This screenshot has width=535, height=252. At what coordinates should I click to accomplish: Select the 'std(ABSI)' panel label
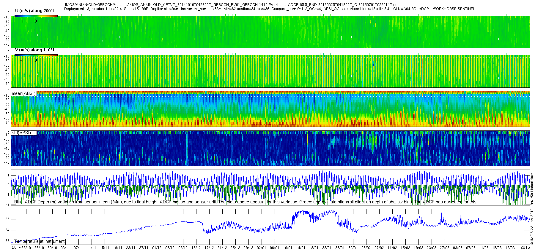(x=21, y=133)
